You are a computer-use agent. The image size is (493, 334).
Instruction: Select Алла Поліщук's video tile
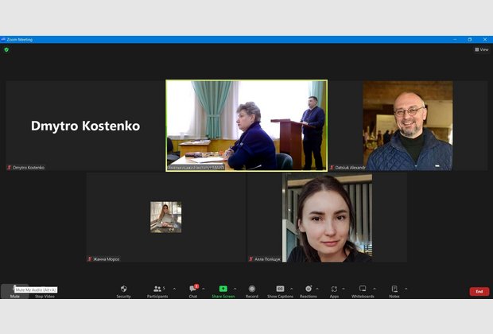[x=327, y=218]
